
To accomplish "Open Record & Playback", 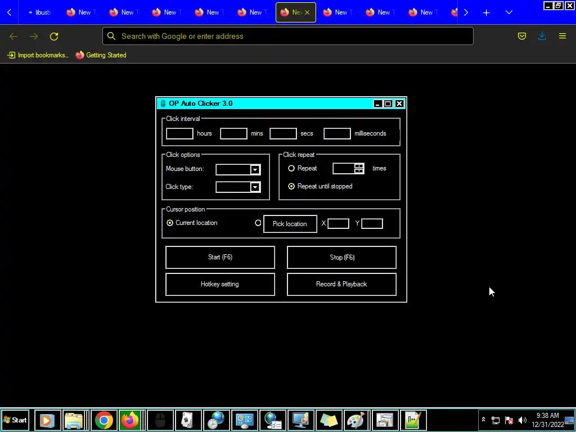I will tap(341, 284).
